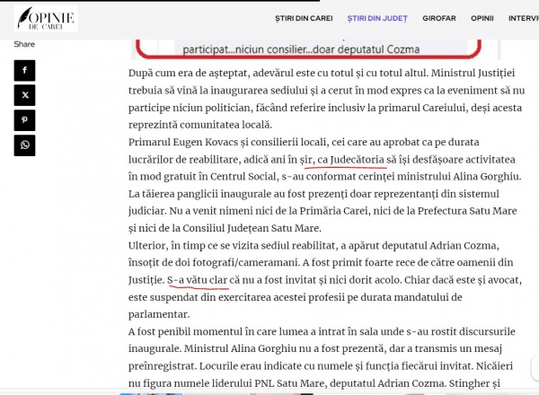539x395 pixels.
Task: Pin article to Pinterest
Action: pyautogui.click(x=24, y=120)
